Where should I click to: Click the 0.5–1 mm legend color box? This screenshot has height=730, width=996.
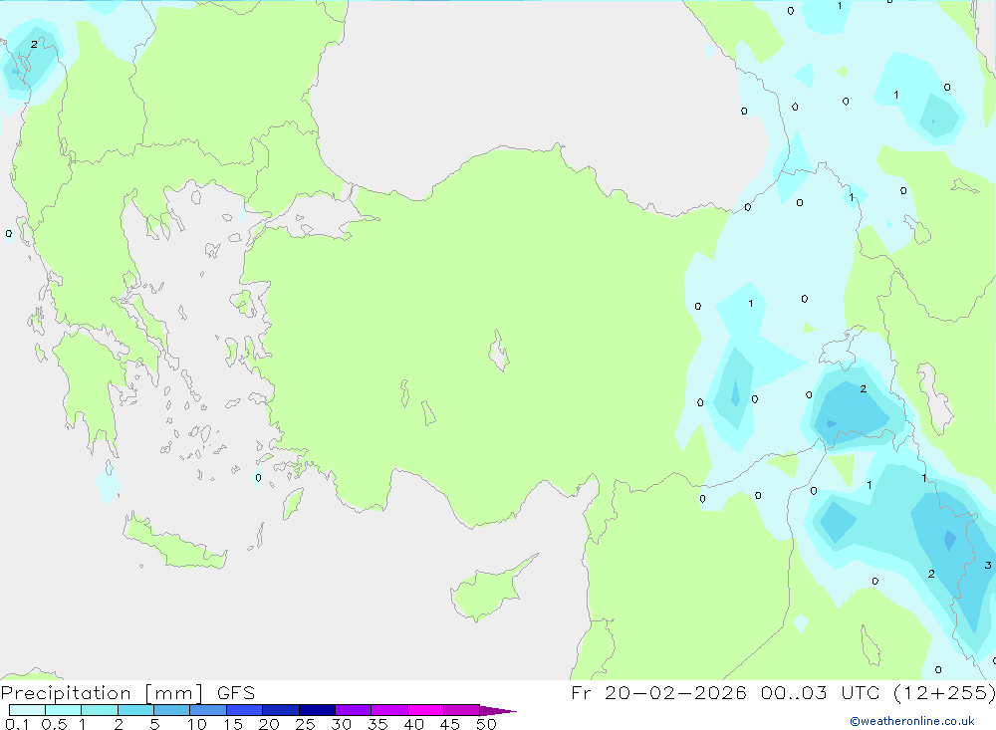pyautogui.click(x=64, y=710)
